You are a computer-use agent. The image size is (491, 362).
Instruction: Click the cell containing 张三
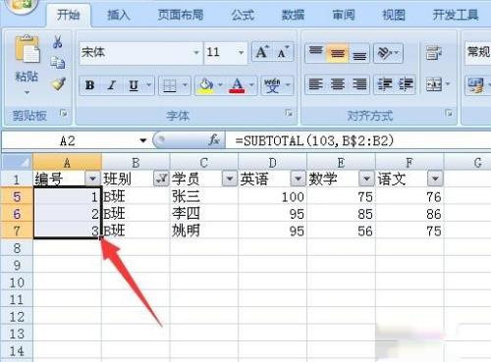coord(203,196)
